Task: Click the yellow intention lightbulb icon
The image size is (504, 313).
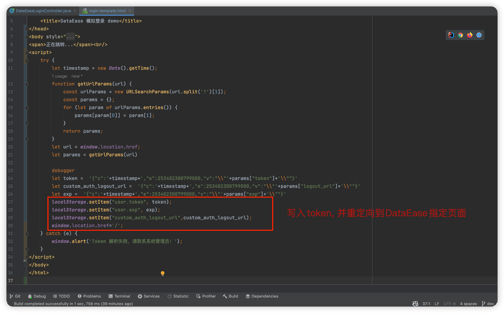Action: (163, 273)
